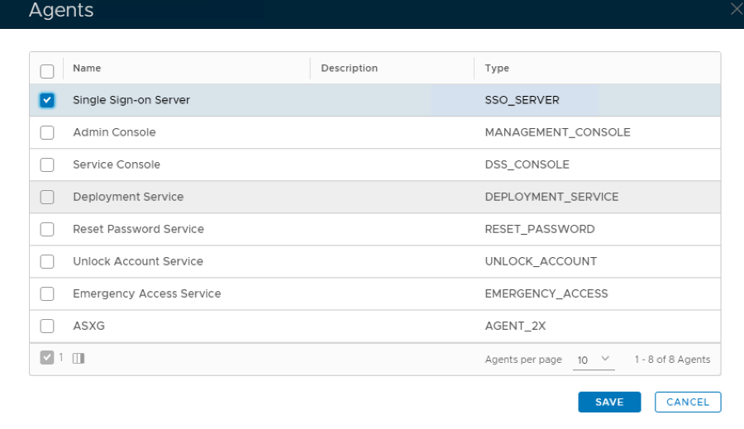Open the column visibility toggle icon

tap(79, 359)
